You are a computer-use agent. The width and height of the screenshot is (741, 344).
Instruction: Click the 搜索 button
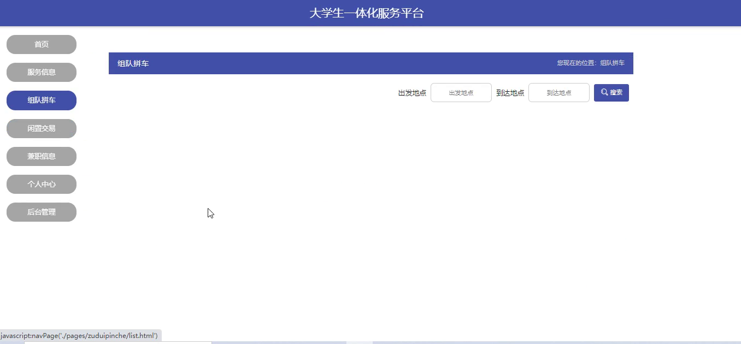pos(611,93)
